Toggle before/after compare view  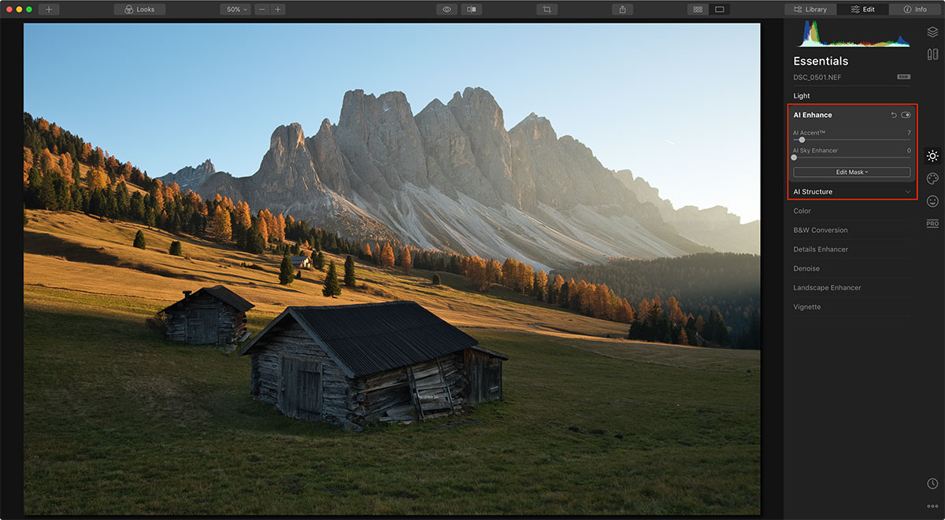(x=471, y=9)
